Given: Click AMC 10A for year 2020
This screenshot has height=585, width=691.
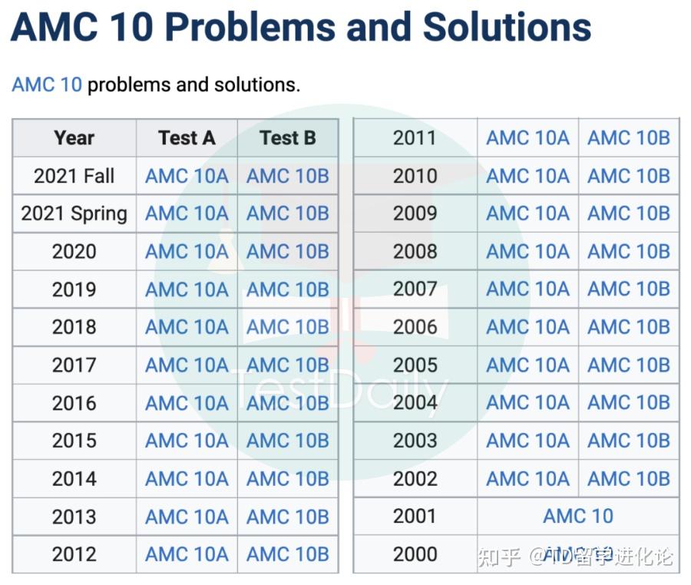Looking at the screenshot, I should pos(187,252).
